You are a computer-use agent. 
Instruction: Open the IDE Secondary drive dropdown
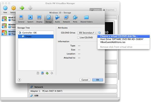(x=87, y=33)
